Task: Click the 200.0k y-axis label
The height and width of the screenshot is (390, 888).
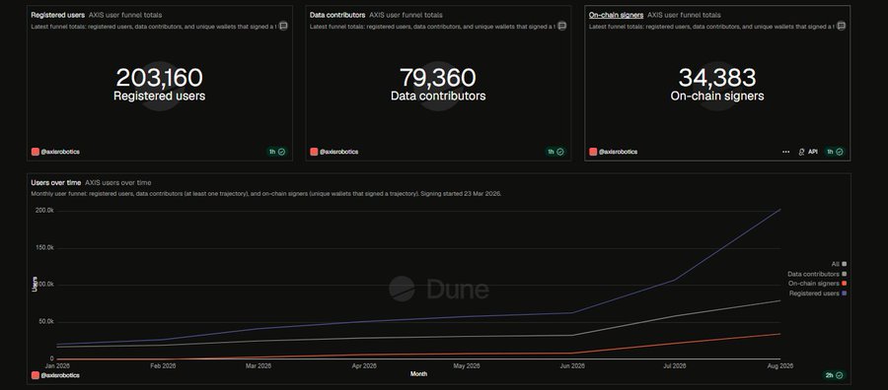Action: point(44,210)
